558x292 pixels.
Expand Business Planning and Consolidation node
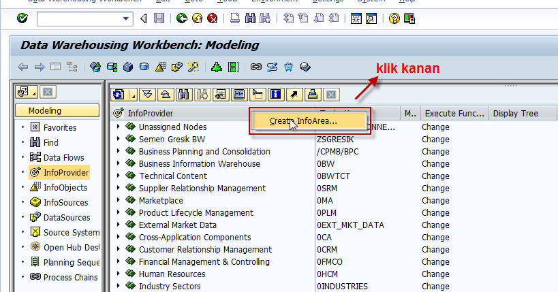click(x=118, y=151)
